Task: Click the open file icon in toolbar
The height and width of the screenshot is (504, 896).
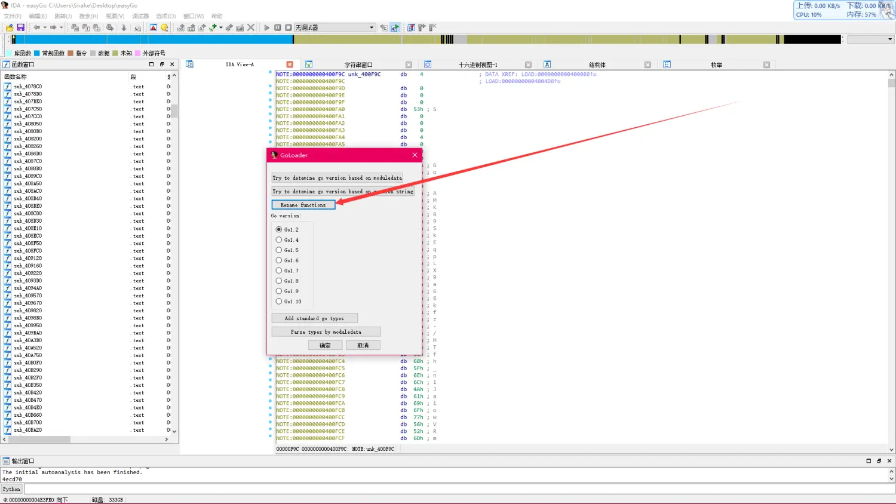Action: [x=10, y=27]
